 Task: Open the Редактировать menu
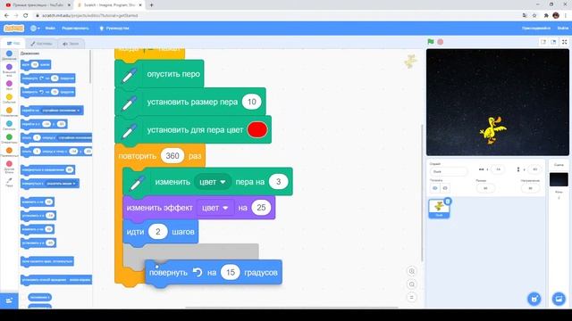click(x=75, y=28)
